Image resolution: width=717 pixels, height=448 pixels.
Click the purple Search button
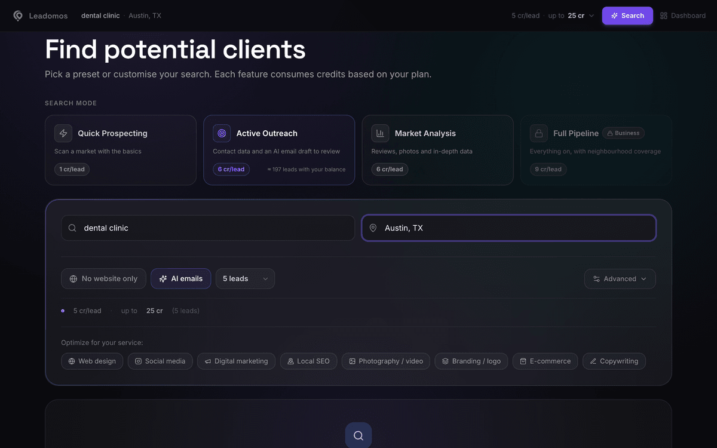click(x=627, y=16)
